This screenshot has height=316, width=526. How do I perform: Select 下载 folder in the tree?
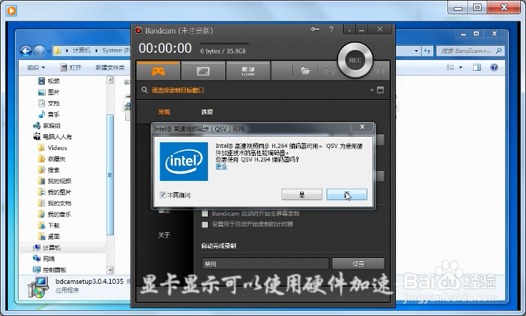[x=49, y=225]
